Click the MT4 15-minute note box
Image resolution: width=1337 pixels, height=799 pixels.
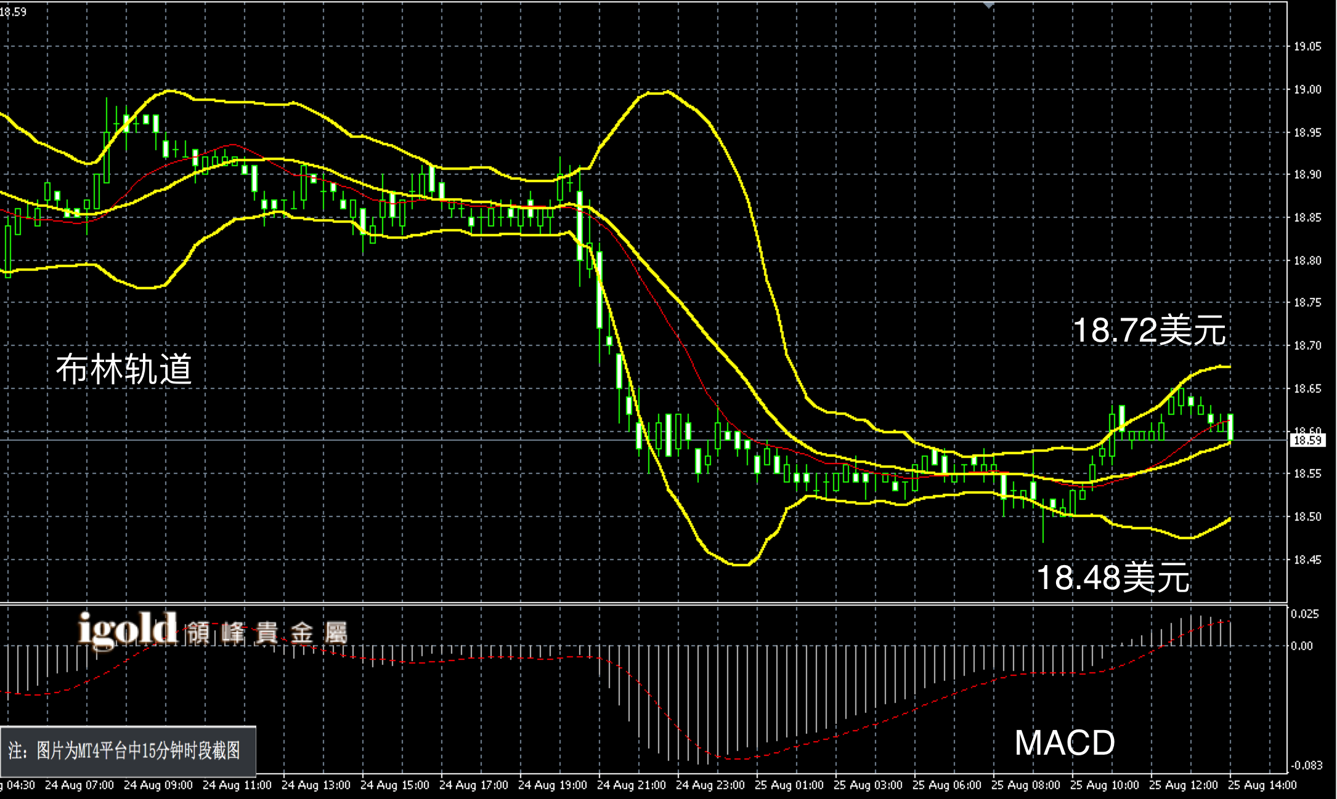click(x=128, y=751)
